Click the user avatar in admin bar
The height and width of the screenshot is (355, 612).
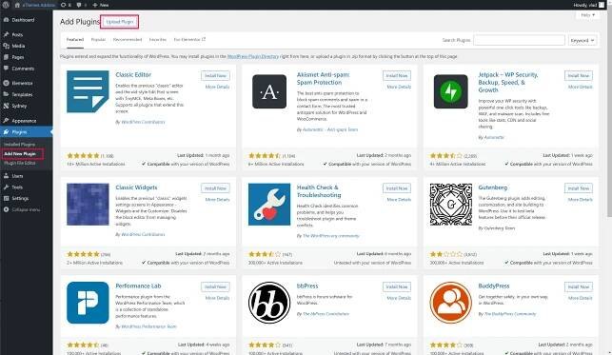[602, 5]
